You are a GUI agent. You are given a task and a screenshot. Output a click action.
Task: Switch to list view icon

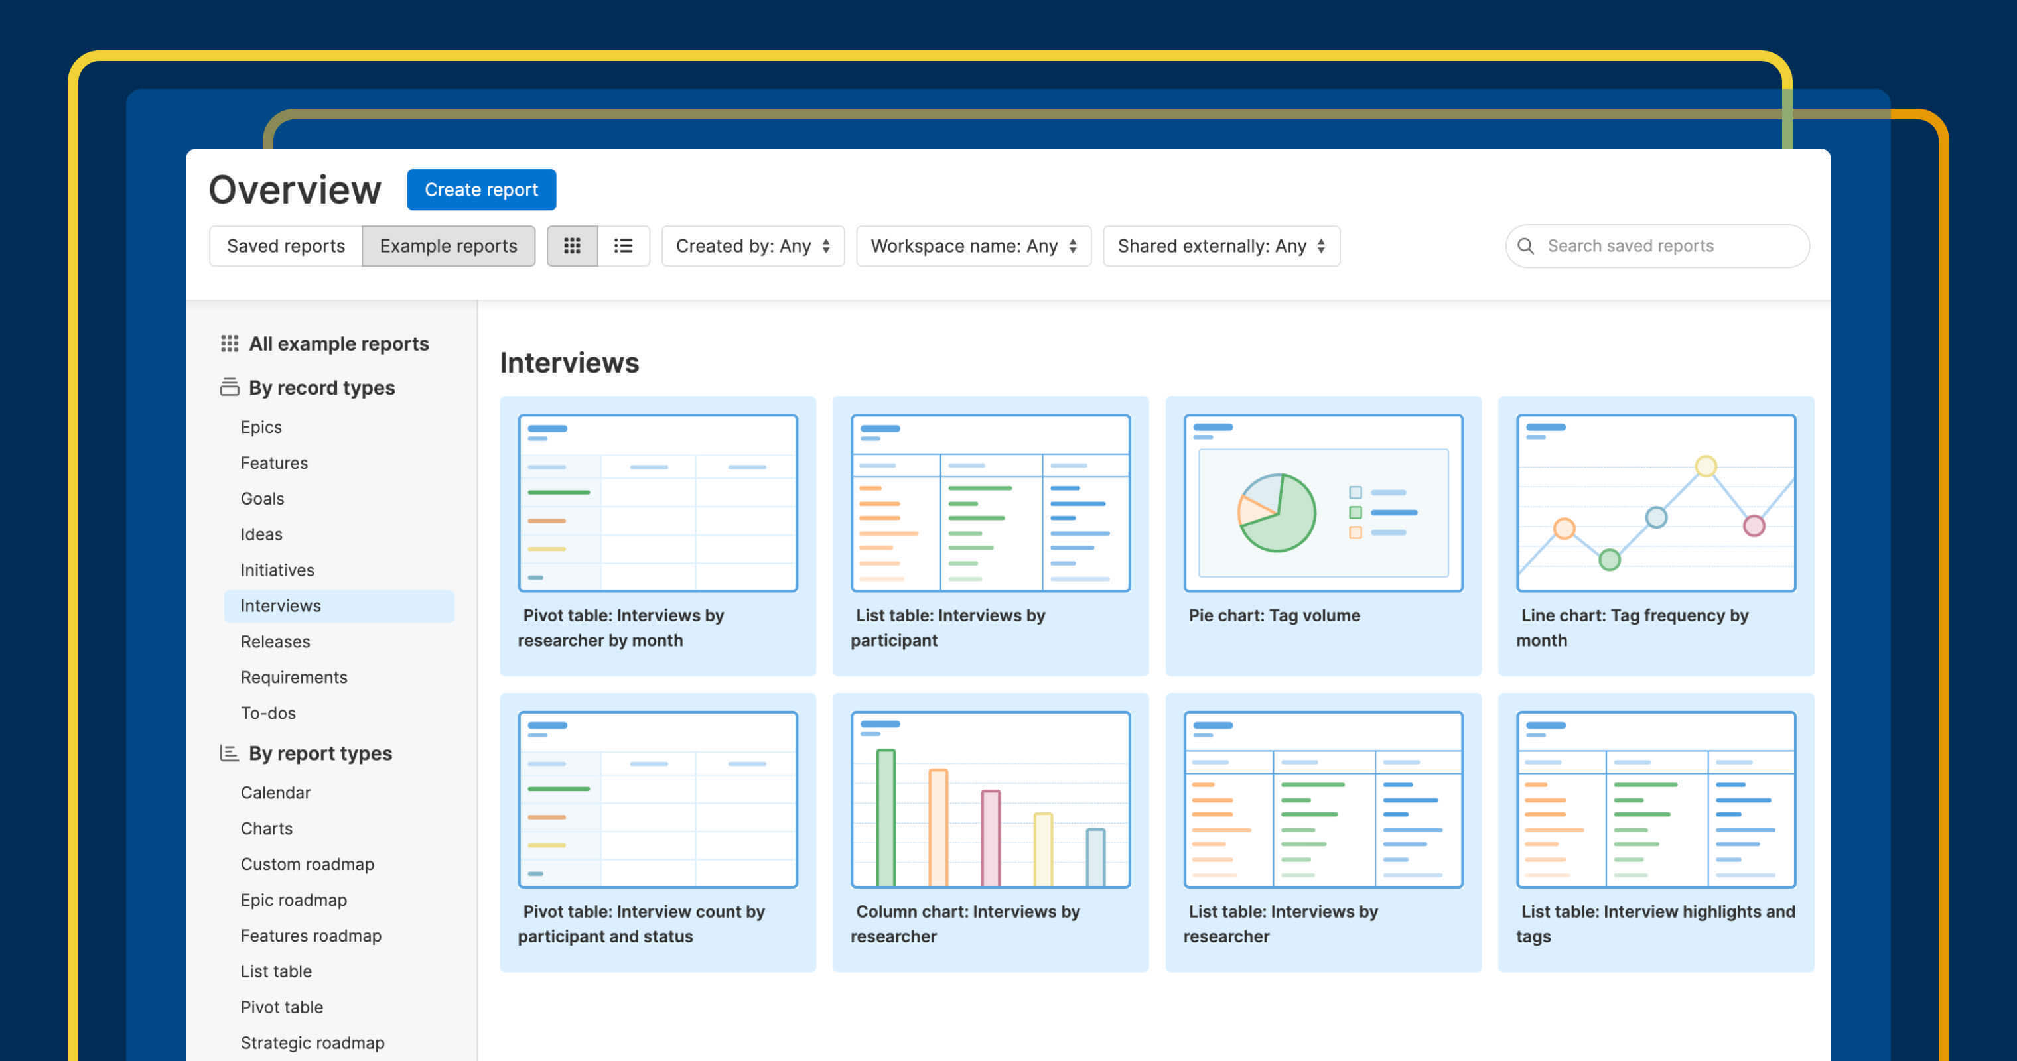[x=623, y=246]
